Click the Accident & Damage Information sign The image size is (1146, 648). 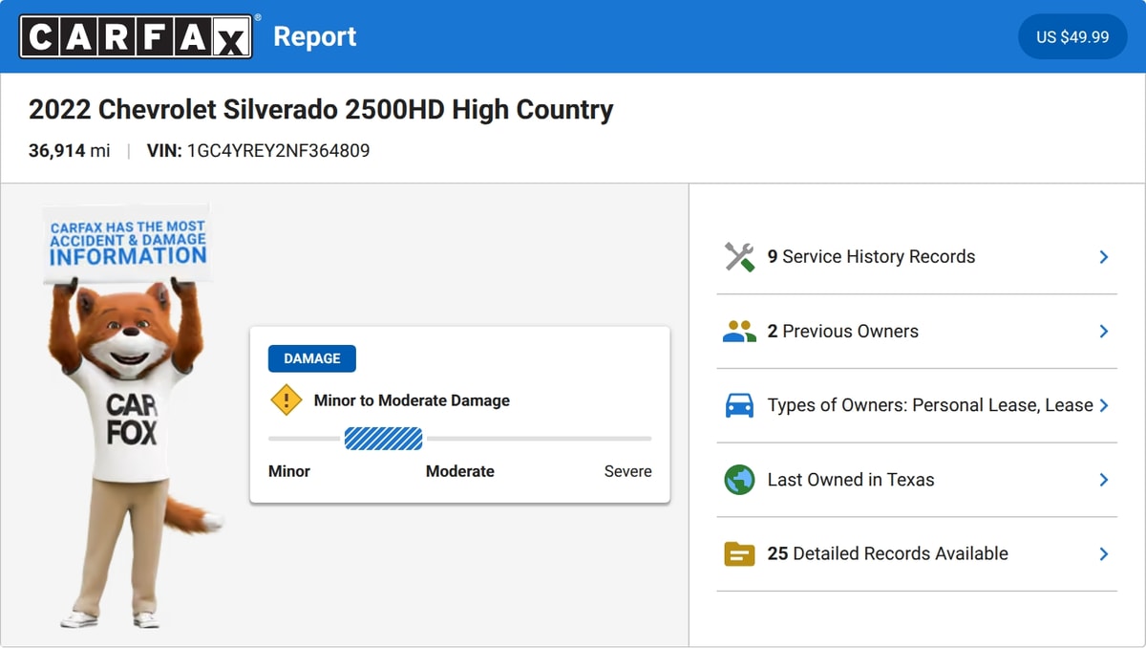point(127,243)
